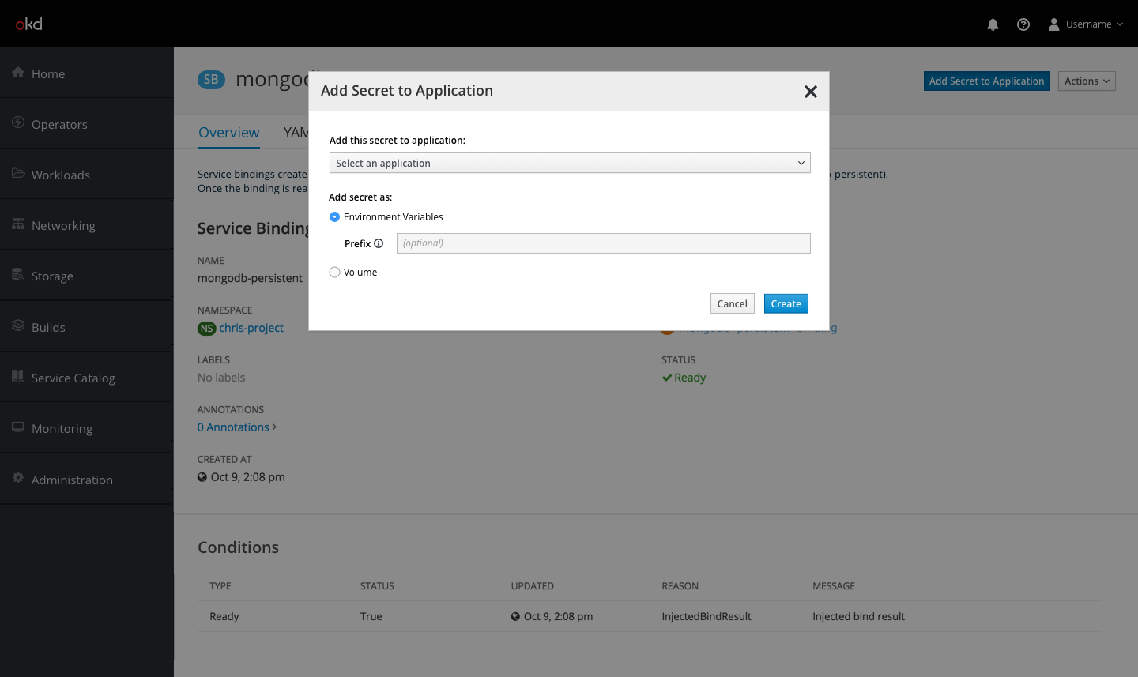Screen dimensions: 1138x677
Task: Open the Administration navigation section
Action: [x=87, y=480]
